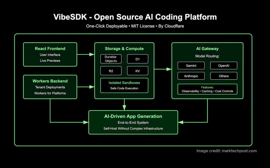Image resolution: width=270 pixels, height=168 pixels.
Task: Click the "Storage & Compute" heading
Action: (124, 49)
